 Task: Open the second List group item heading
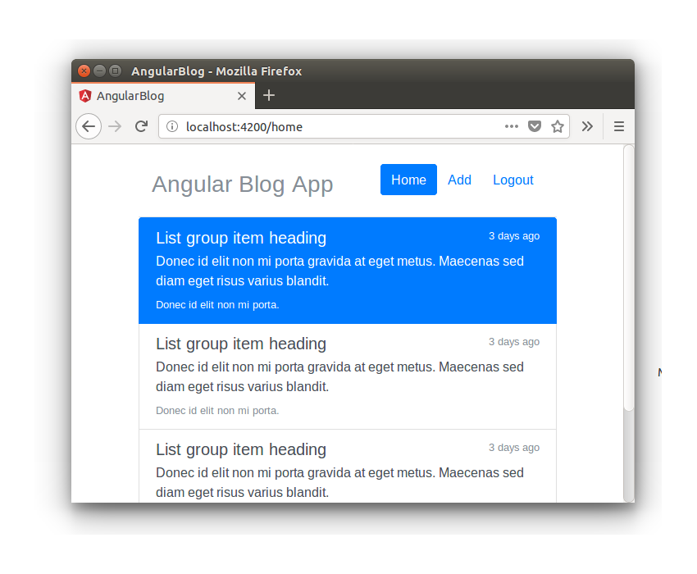[x=241, y=344]
